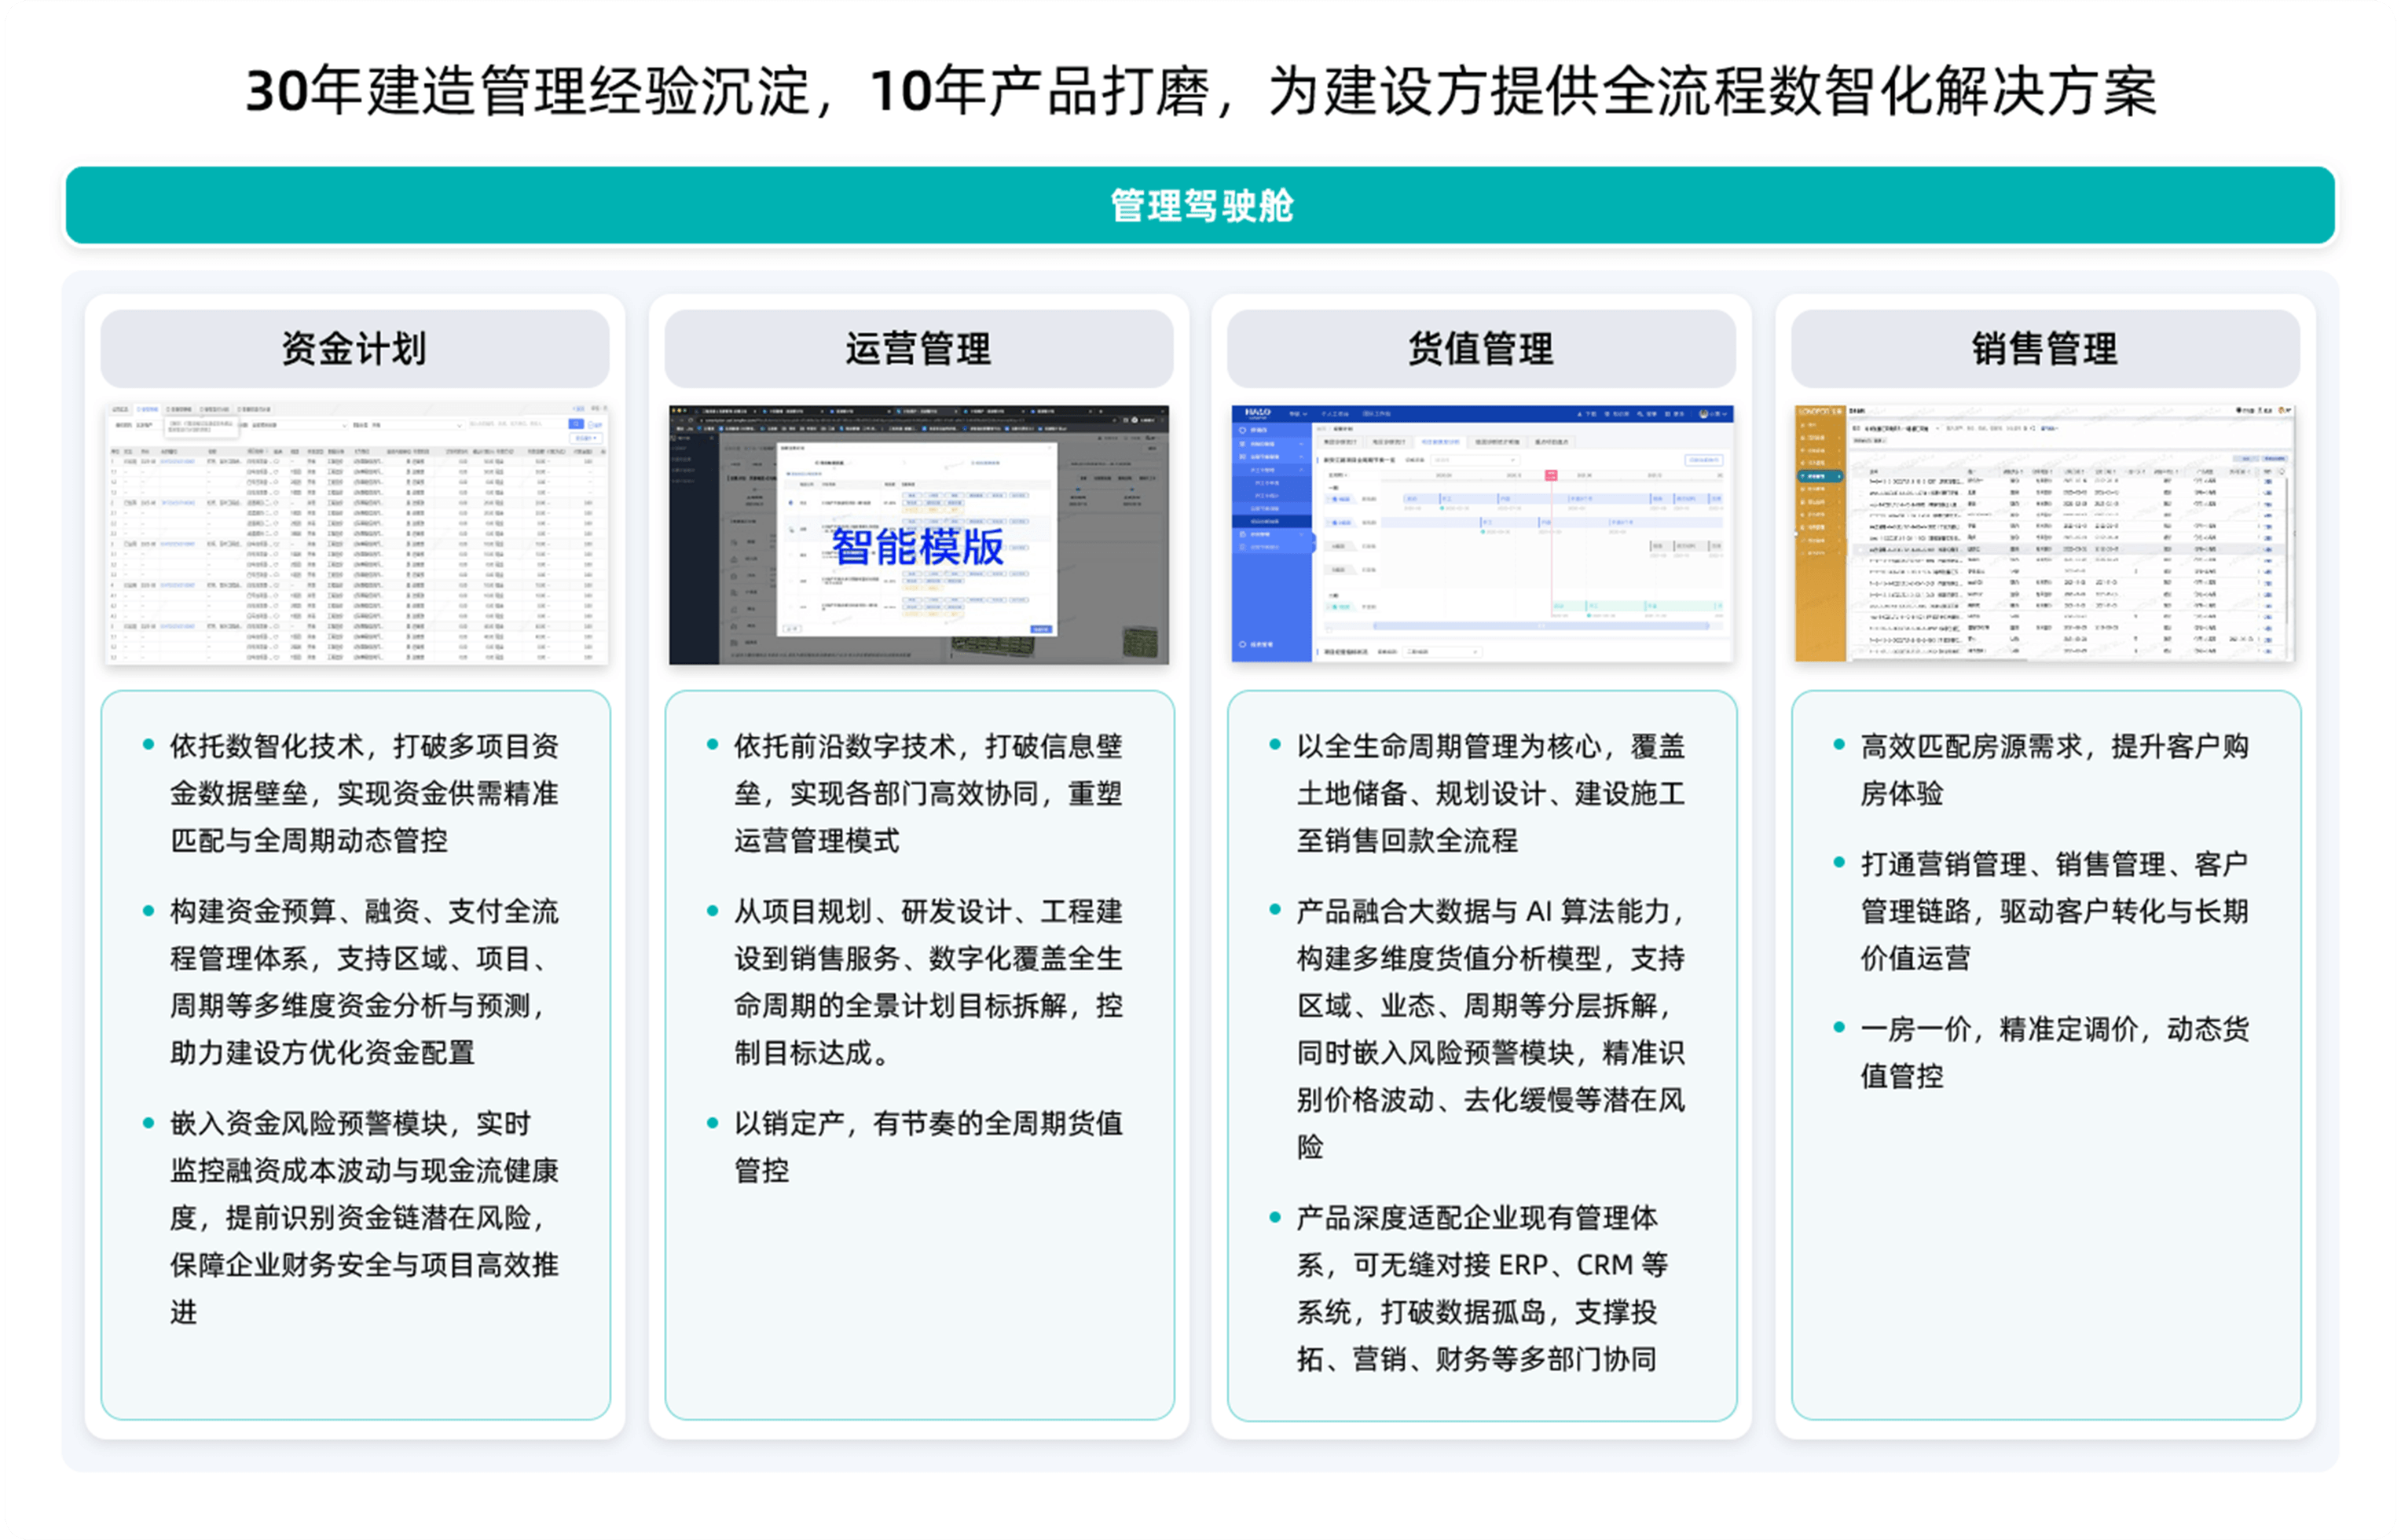
Task: Click the blue confirm button in 智能模版 dialog
Action: [x=1041, y=629]
